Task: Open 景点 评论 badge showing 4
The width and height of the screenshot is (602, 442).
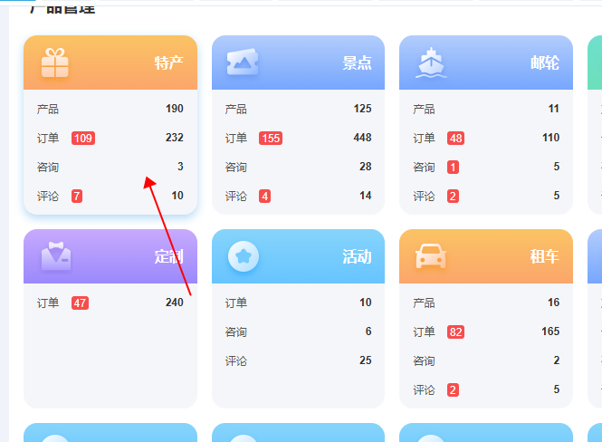Action: [x=264, y=197]
